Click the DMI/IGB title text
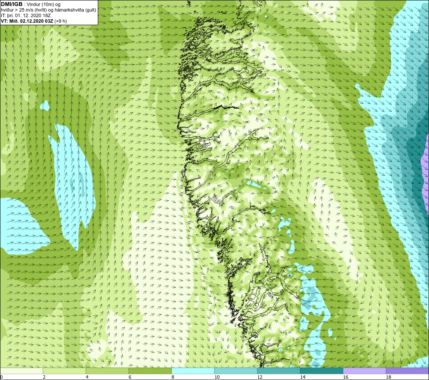429x380 pixels. point(12,4)
